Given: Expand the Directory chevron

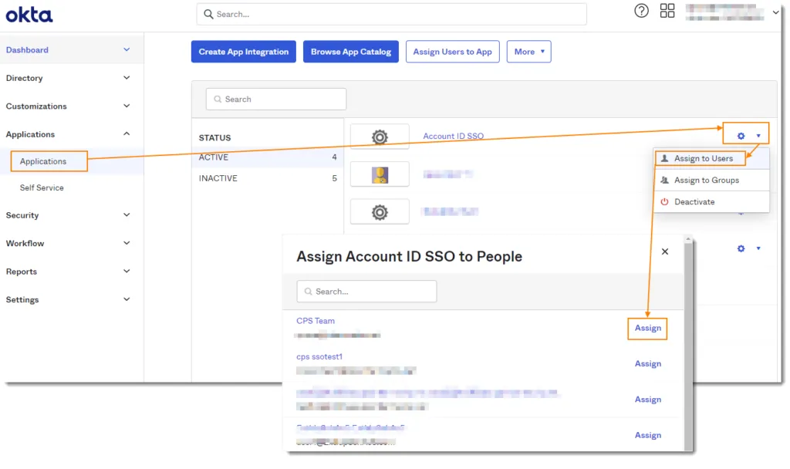Looking at the screenshot, I should tap(127, 78).
